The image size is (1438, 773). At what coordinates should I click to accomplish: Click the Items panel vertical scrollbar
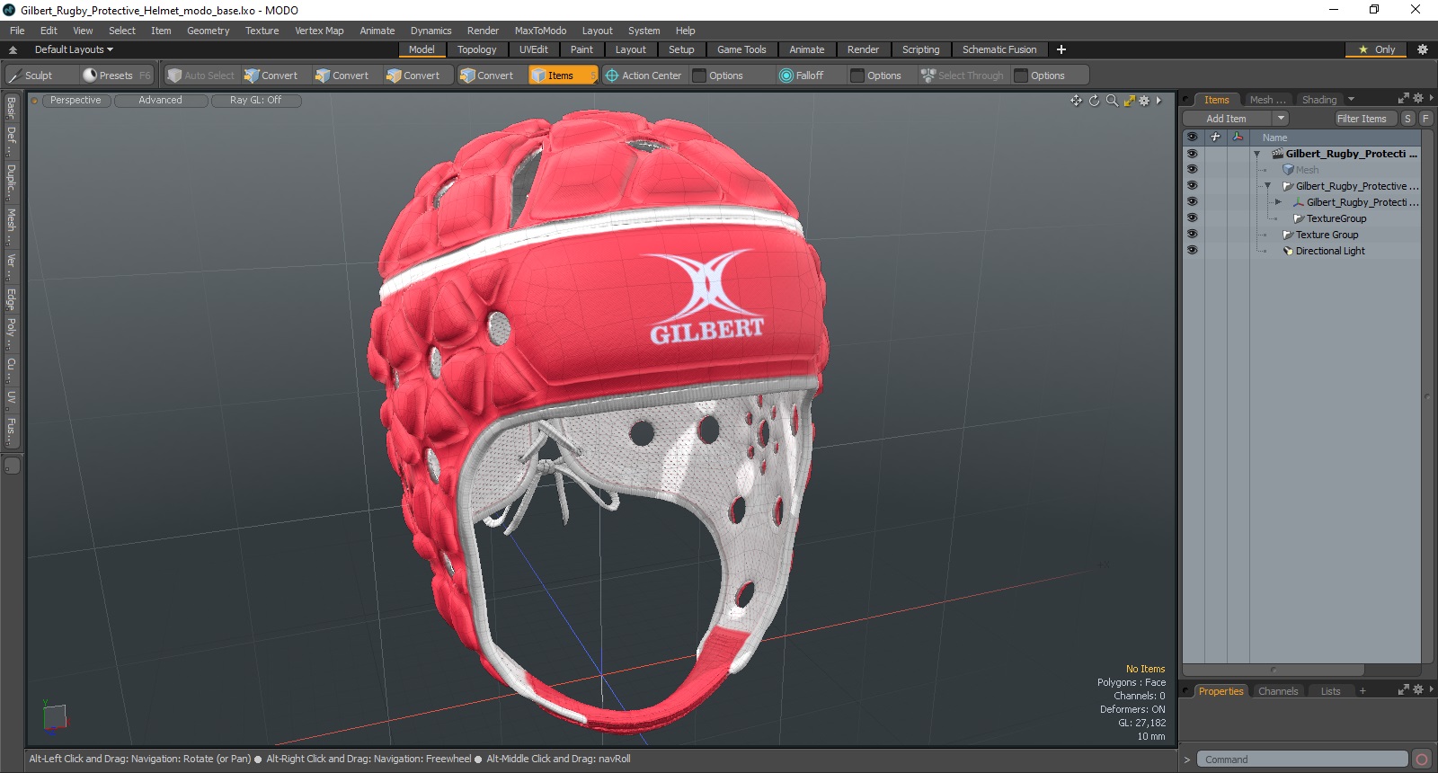tap(1427, 395)
